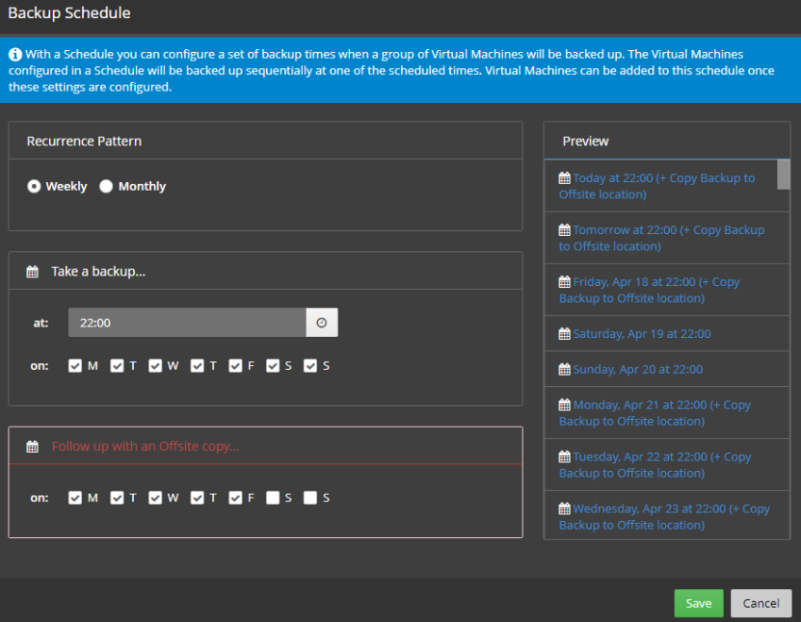Image resolution: width=801 pixels, height=622 pixels.
Task: Click the info icon in the blue banner
Action: point(15,56)
